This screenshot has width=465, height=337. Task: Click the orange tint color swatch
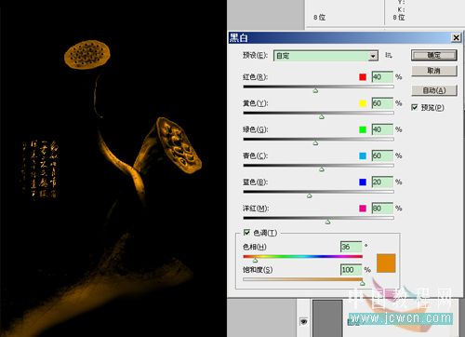[x=386, y=263]
